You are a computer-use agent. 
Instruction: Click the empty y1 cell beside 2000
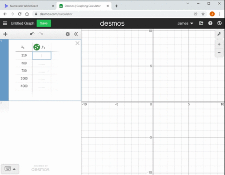pos(42,79)
